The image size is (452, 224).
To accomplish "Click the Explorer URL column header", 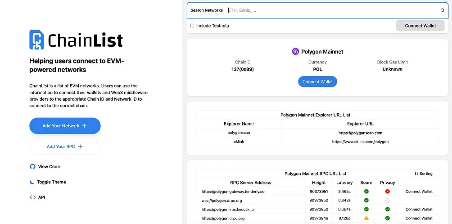I will click(x=360, y=124).
